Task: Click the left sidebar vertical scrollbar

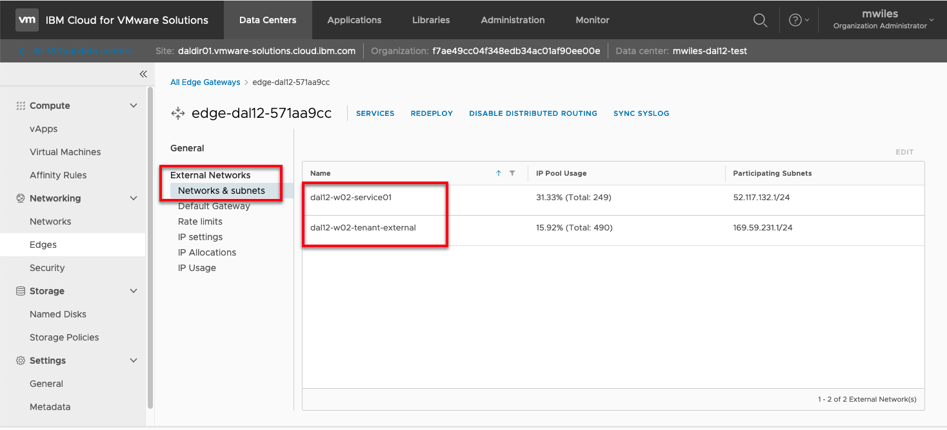Action: point(150,245)
